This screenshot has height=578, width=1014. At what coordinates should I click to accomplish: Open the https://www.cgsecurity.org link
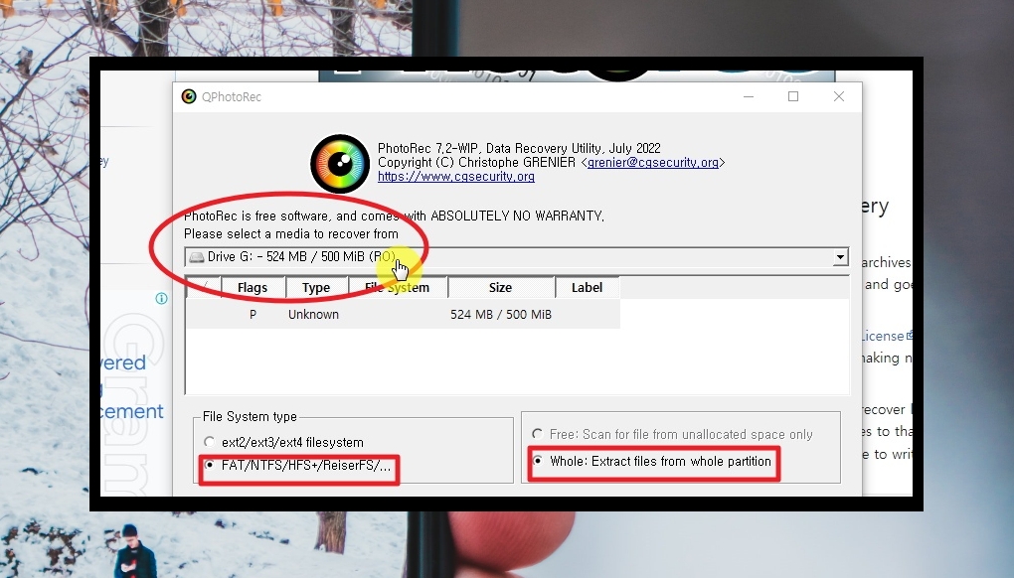[x=456, y=177]
